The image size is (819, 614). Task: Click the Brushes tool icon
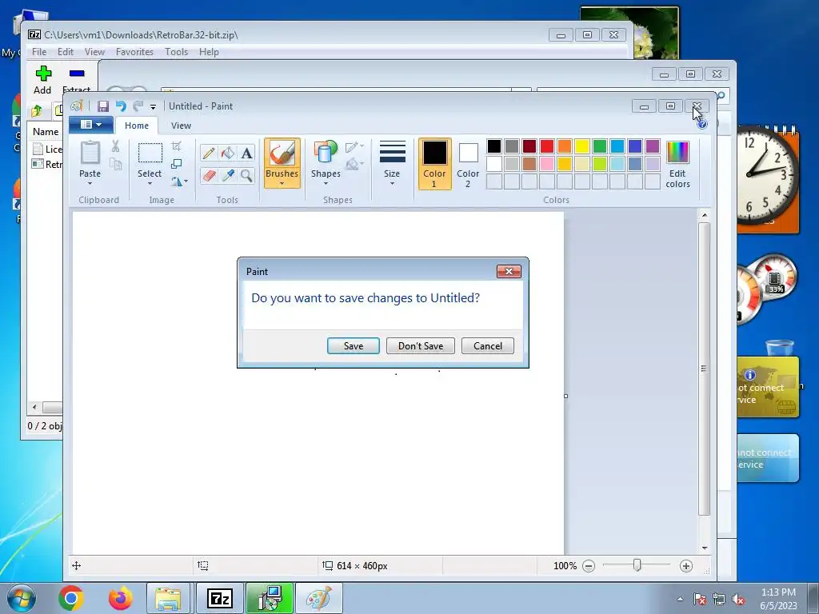pos(282,153)
